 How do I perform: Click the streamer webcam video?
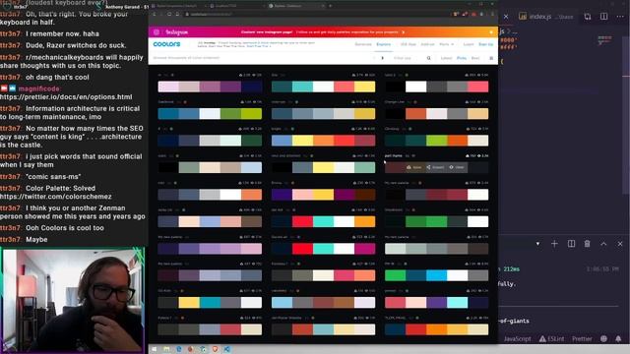pyautogui.click(x=73, y=300)
